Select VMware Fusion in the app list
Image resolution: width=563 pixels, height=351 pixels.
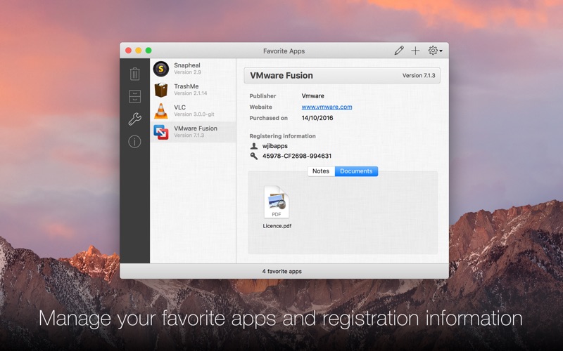click(193, 132)
